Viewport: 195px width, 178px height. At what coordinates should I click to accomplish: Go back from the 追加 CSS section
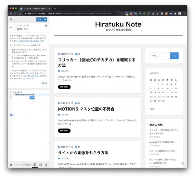(11, 28)
